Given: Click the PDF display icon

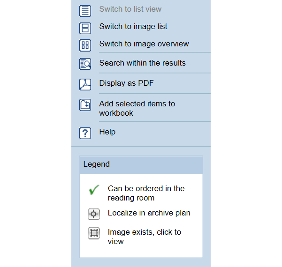Looking at the screenshot, I should [x=85, y=84].
